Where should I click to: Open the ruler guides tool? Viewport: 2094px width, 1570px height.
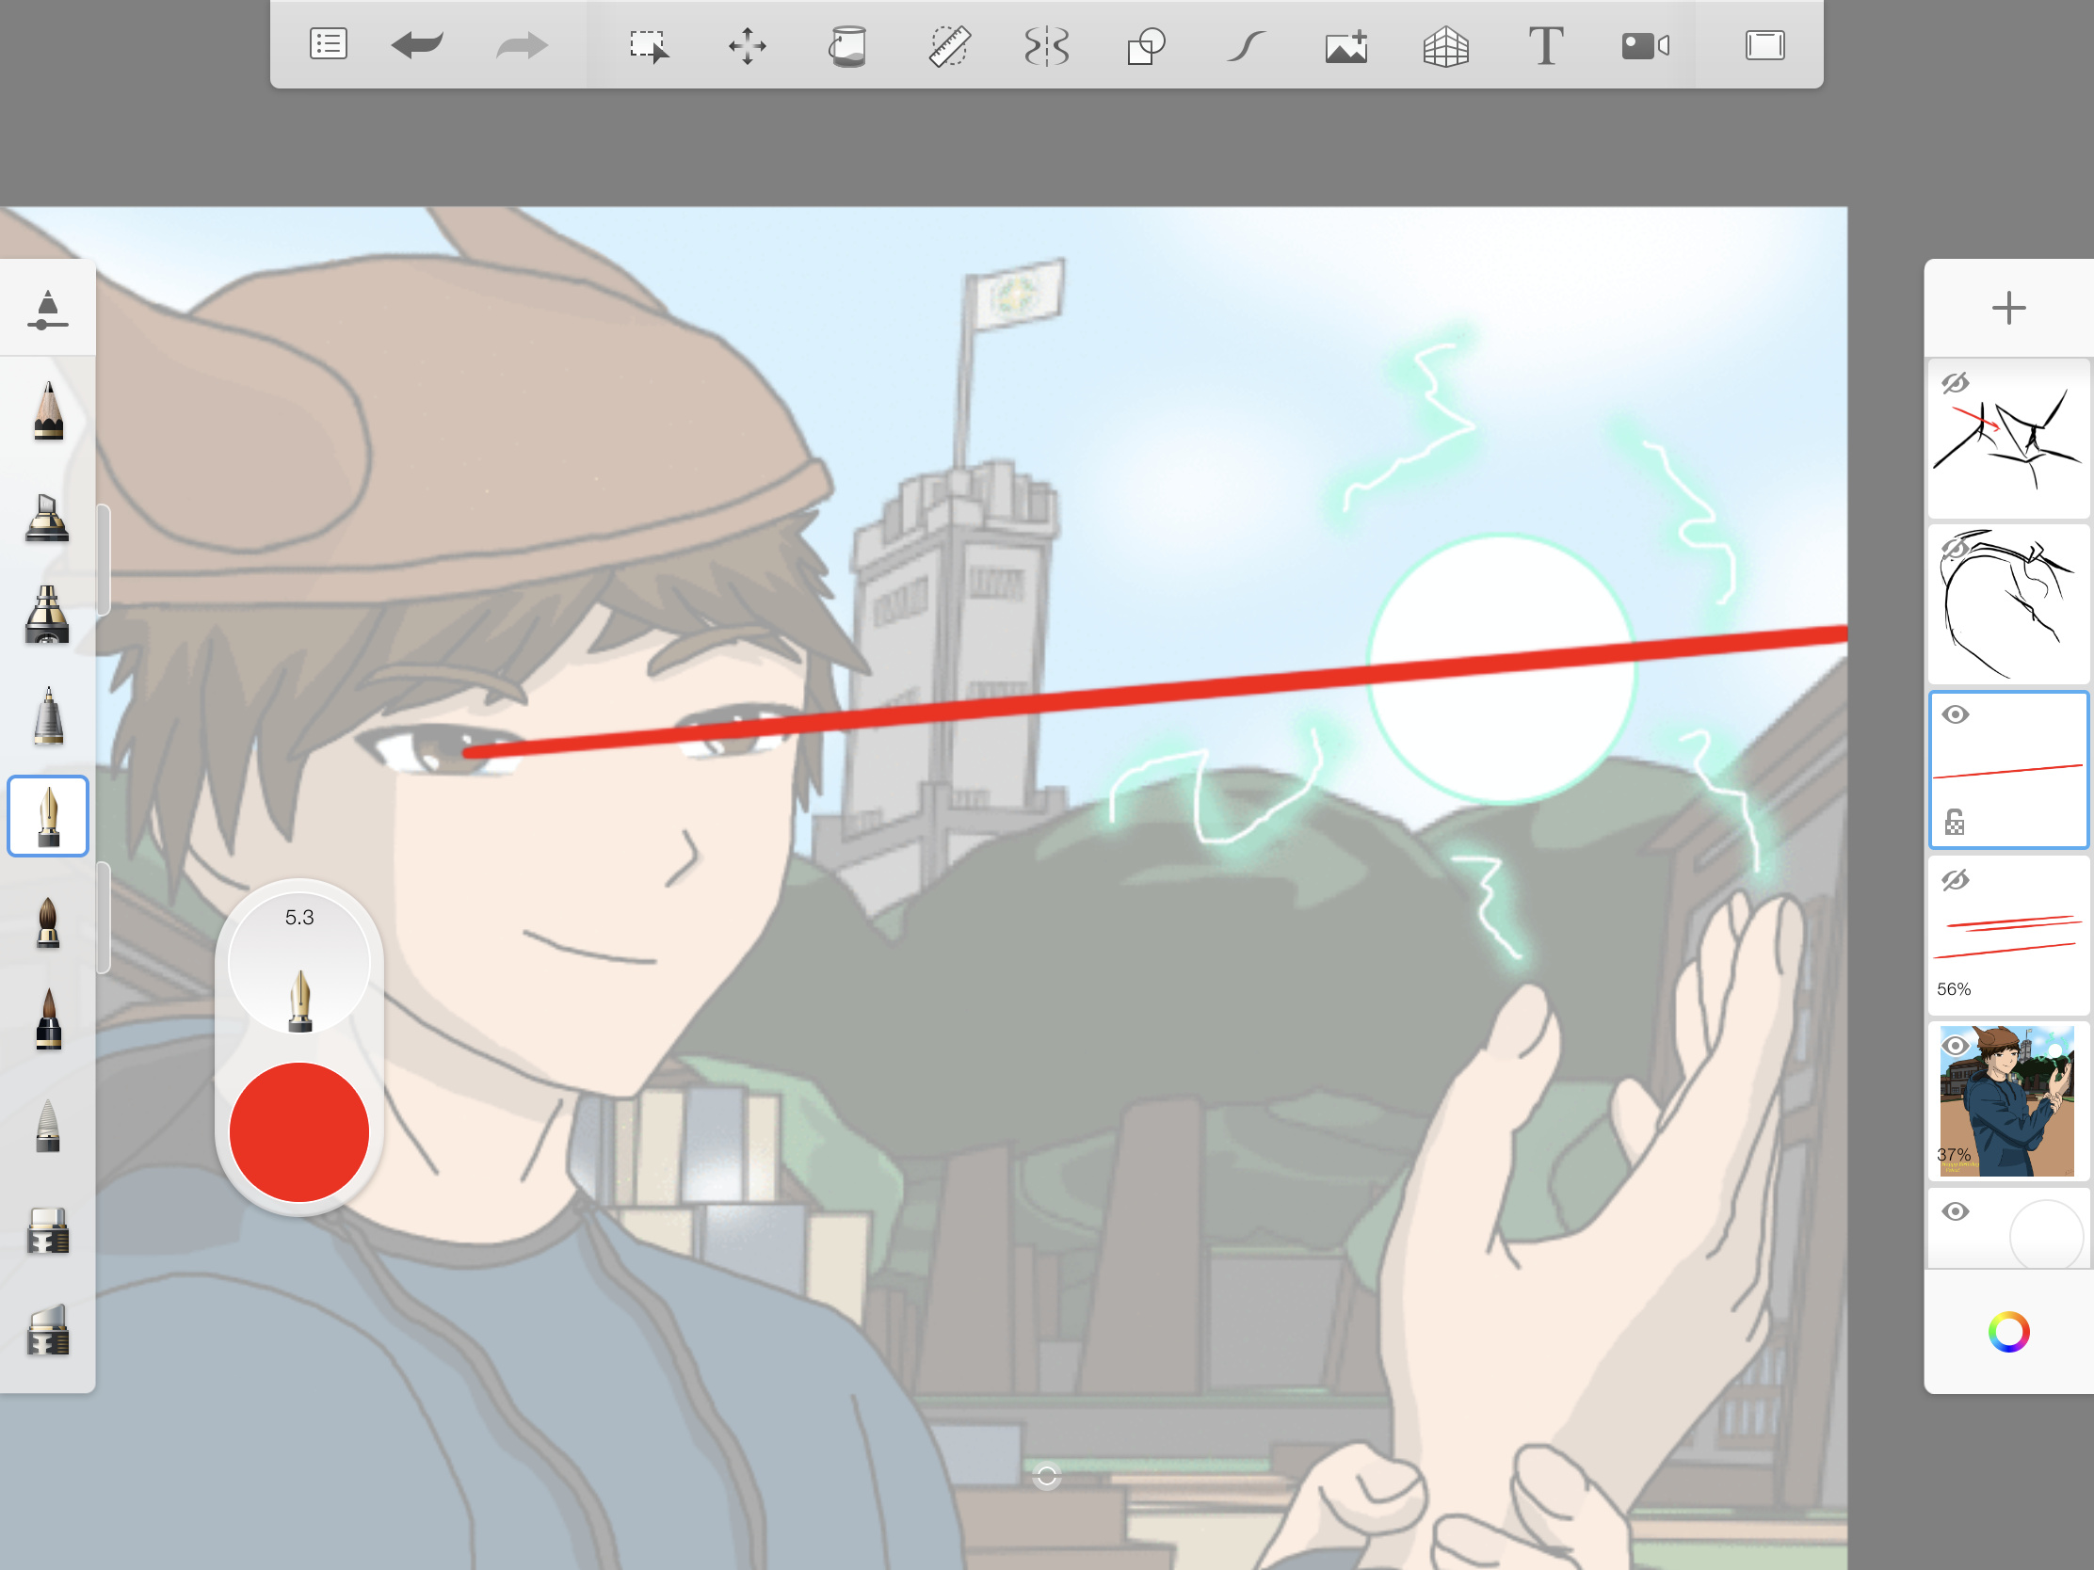947,45
